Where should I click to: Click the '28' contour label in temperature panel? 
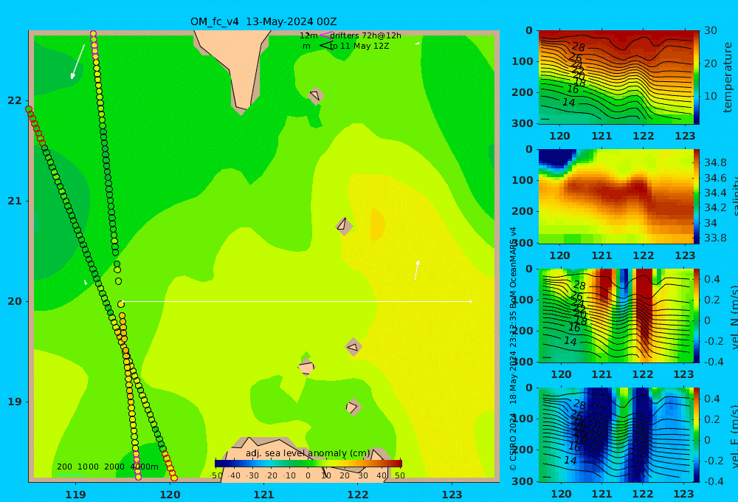(x=579, y=47)
